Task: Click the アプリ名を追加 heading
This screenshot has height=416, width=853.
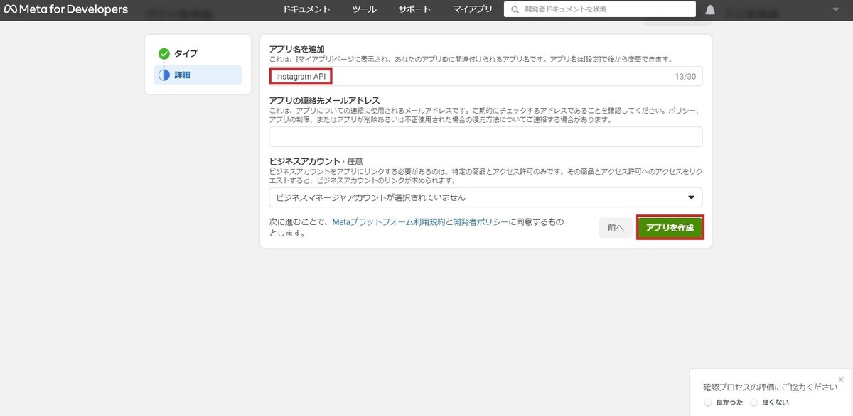Action: (297, 49)
